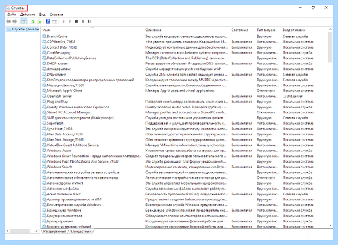This screenshot has height=245, width=338.
Task: Open the Справка menu
Action: coord(56,14)
